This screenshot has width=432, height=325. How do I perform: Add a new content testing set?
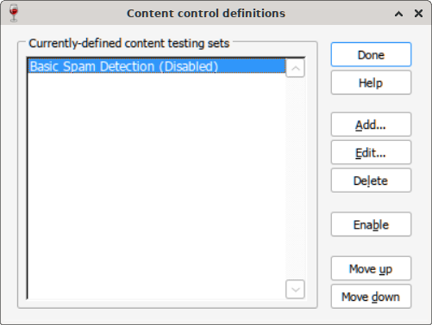[371, 125]
